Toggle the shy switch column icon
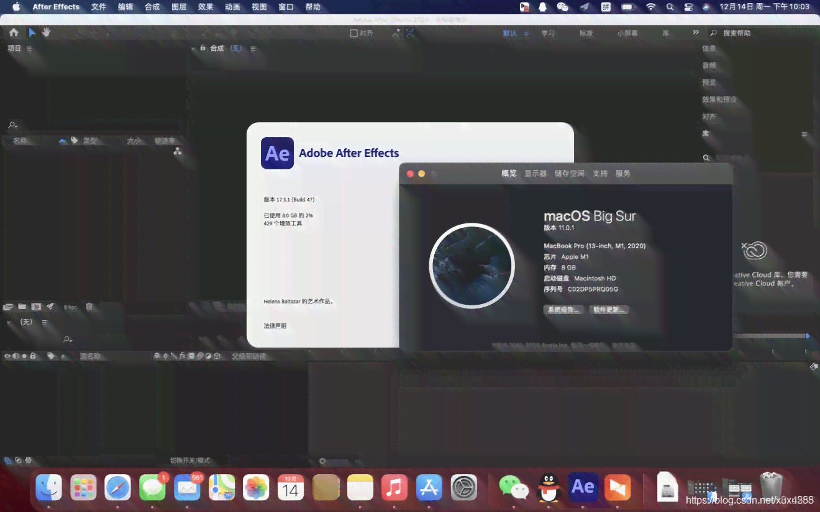 [157, 356]
